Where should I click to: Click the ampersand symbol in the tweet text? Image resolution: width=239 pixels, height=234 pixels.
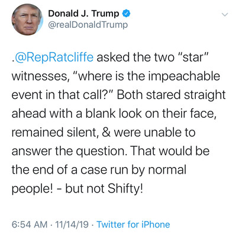(106, 132)
